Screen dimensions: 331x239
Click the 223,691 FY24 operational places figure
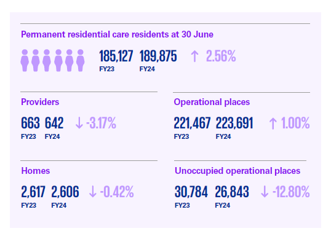(x=234, y=123)
